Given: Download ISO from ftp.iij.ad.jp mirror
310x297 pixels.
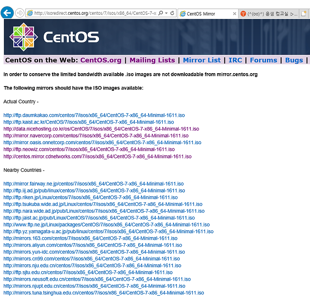Looking at the screenshot, I should [94, 191].
